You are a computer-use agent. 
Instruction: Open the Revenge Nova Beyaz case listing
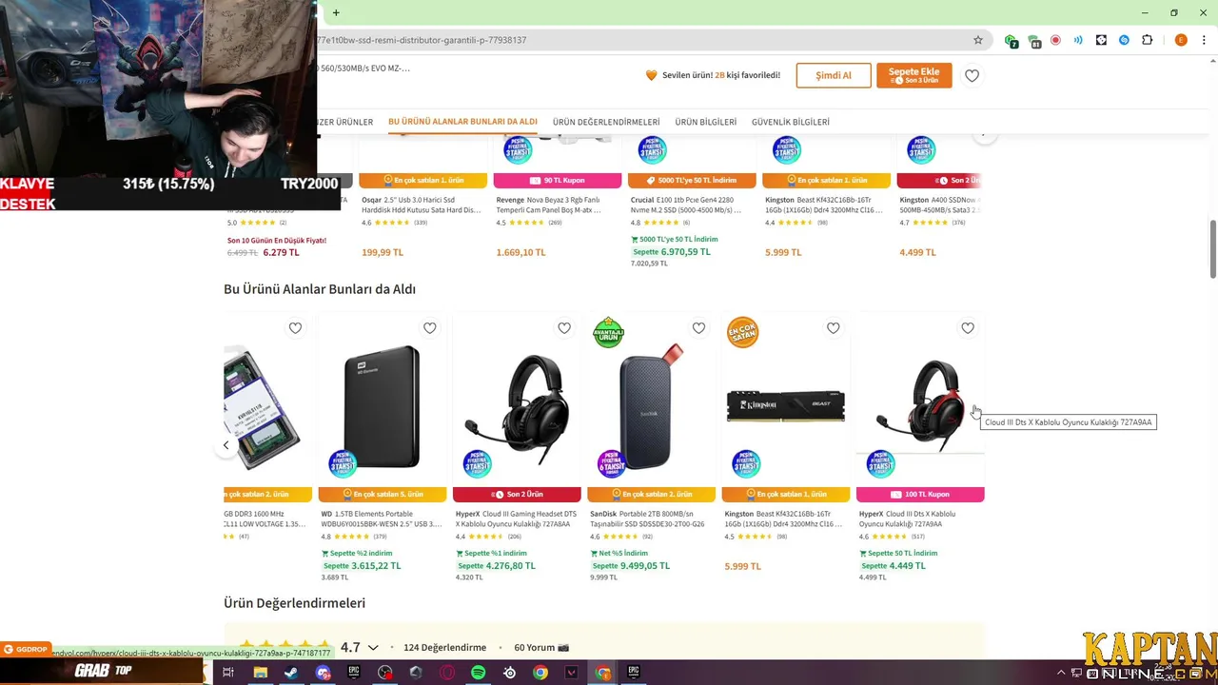(550, 205)
